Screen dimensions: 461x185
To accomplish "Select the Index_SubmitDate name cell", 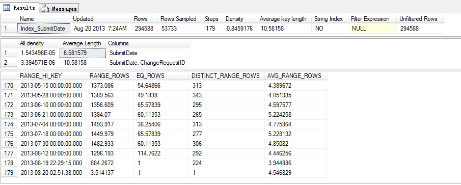I will click(44, 29).
